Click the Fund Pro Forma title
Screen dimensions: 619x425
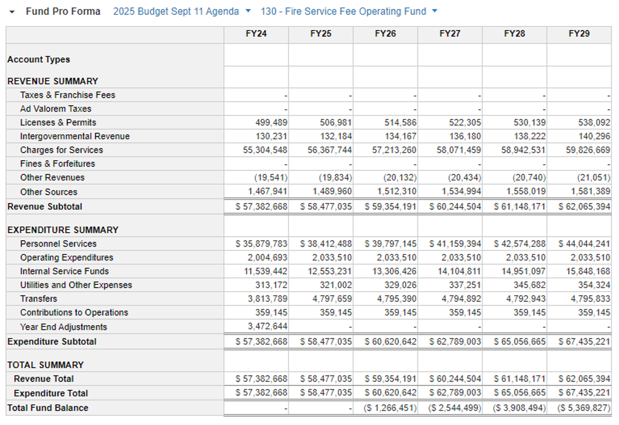point(63,11)
